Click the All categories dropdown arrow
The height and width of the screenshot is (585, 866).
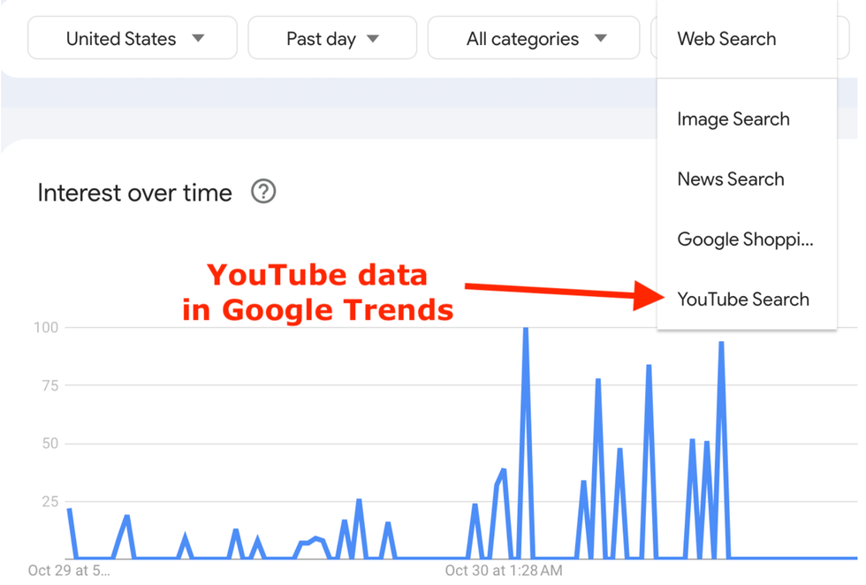(601, 38)
